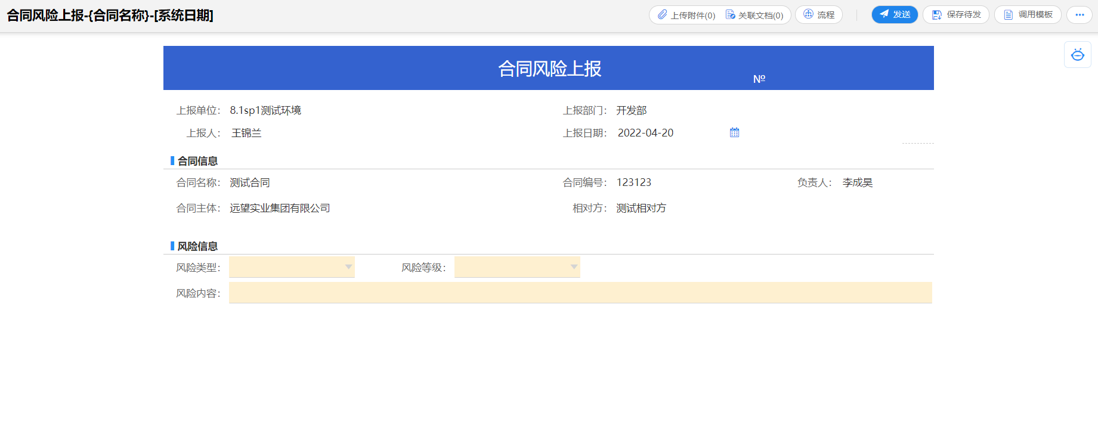This screenshot has height=422, width=1098.
Task: Click the 合同主体 value 远望实业集团有限公司
Action: tap(280, 208)
